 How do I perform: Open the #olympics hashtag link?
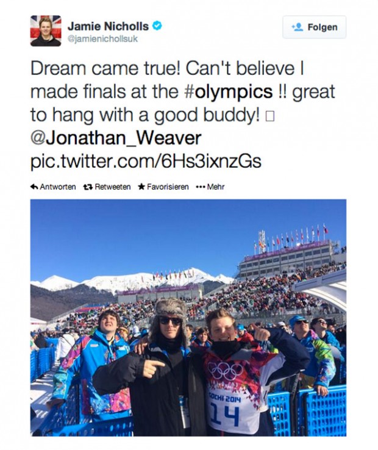[228, 92]
